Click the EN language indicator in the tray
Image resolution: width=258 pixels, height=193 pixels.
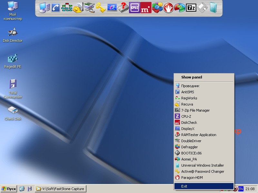[241, 189]
